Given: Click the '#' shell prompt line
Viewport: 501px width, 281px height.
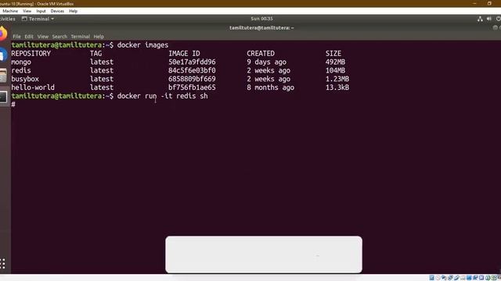Looking at the screenshot, I should pos(13,105).
